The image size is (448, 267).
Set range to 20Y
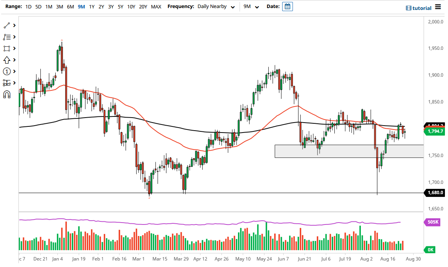click(143, 7)
